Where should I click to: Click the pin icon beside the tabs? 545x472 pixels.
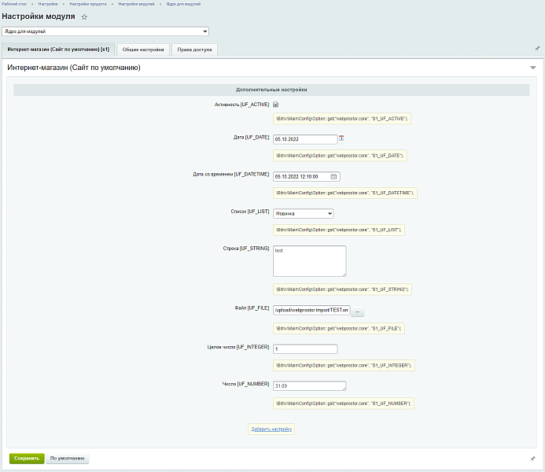point(537,48)
